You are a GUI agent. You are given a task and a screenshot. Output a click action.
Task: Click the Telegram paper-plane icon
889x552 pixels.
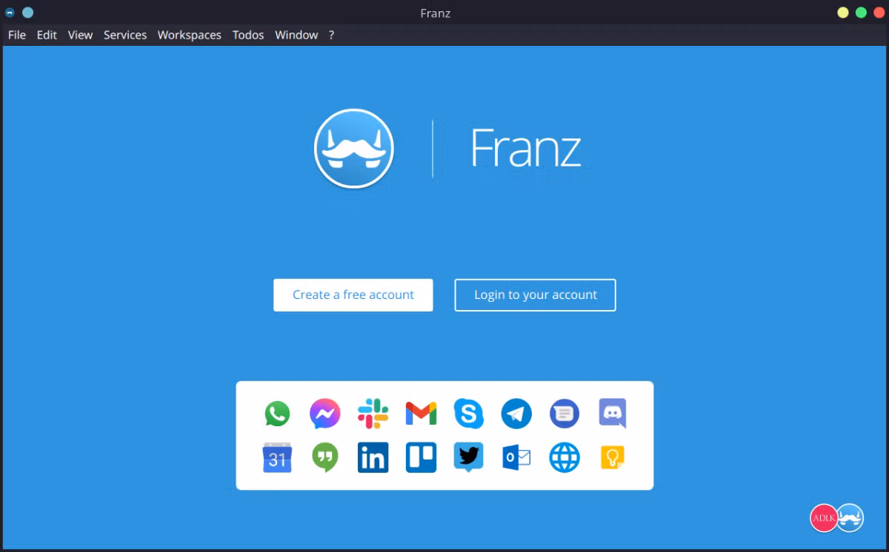pyautogui.click(x=516, y=414)
